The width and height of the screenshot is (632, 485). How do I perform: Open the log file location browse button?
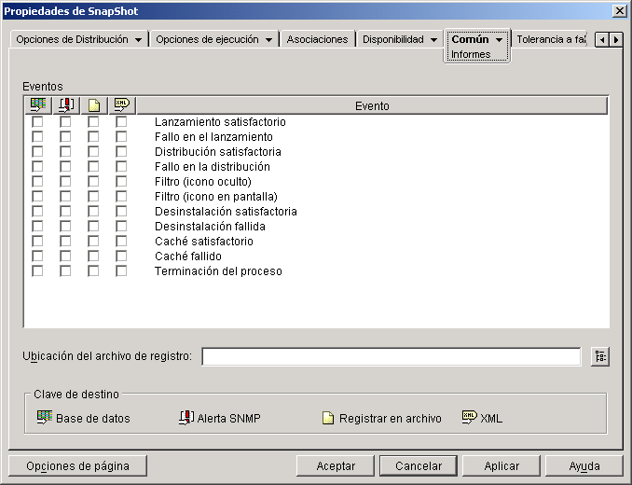pyautogui.click(x=600, y=356)
